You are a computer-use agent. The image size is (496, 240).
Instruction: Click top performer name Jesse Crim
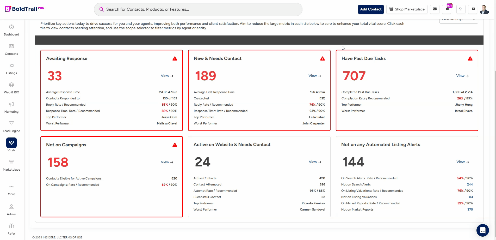[x=169, y=117]
